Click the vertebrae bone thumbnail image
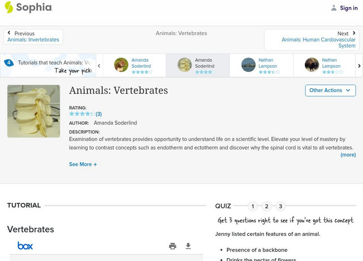 34,111
